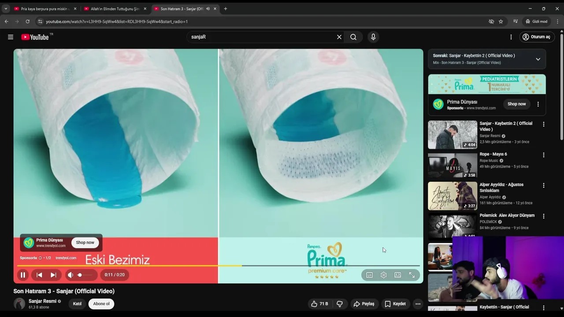Bookmark this page with star
The image size is (564, 317).
[x=501, y=21]
